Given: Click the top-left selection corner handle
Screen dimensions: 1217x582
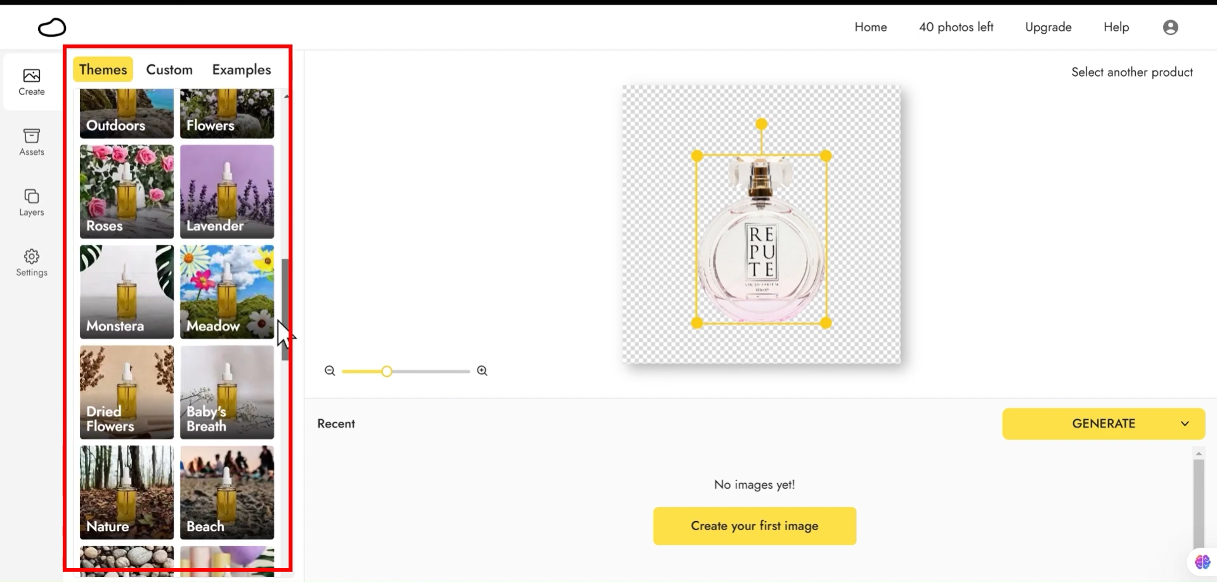Looking at the screenshot, I should pyautogui.click(x=697, y=156).
